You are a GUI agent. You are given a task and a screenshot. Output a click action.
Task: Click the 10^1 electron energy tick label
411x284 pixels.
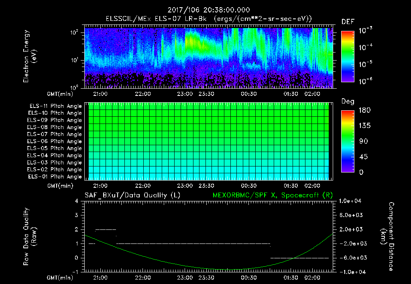tap(75, 60)
